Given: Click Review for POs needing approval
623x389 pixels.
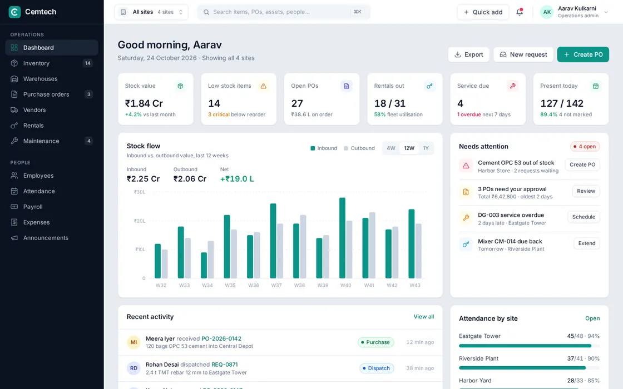Looking at the screenshot, I should point(586,191).
